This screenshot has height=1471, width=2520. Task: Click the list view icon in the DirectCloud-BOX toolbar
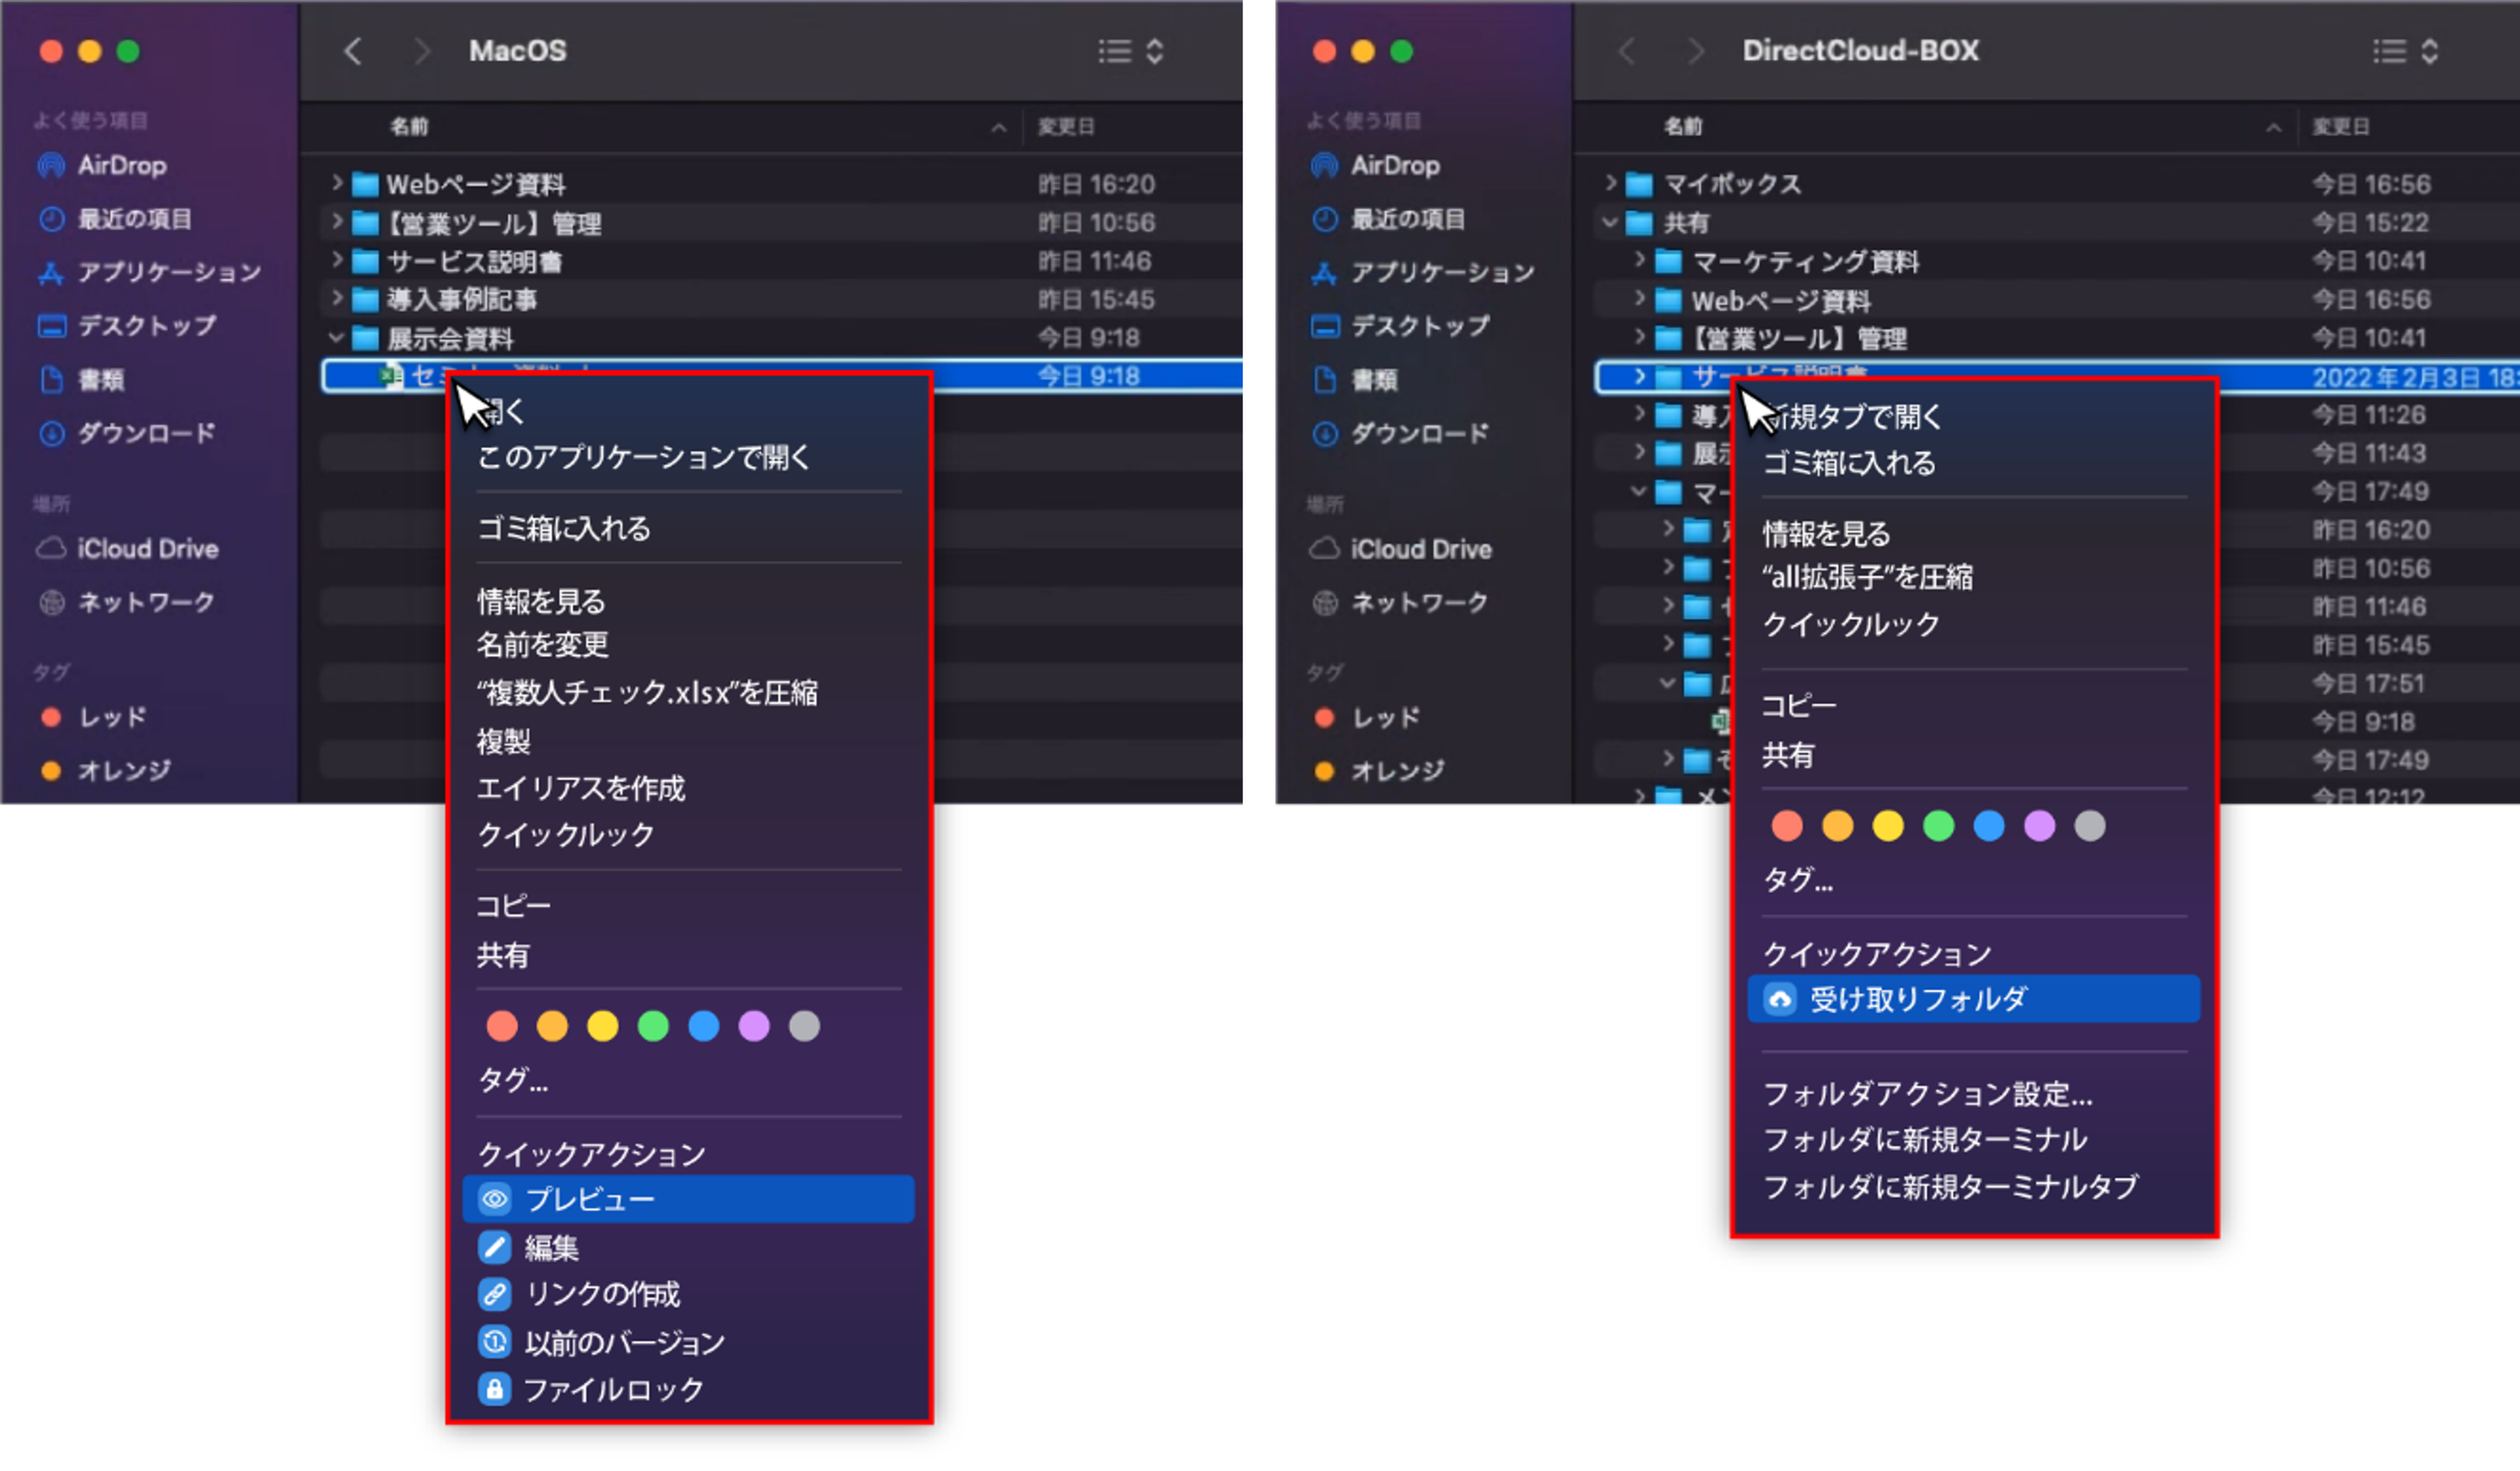[x=2389, y=51]
